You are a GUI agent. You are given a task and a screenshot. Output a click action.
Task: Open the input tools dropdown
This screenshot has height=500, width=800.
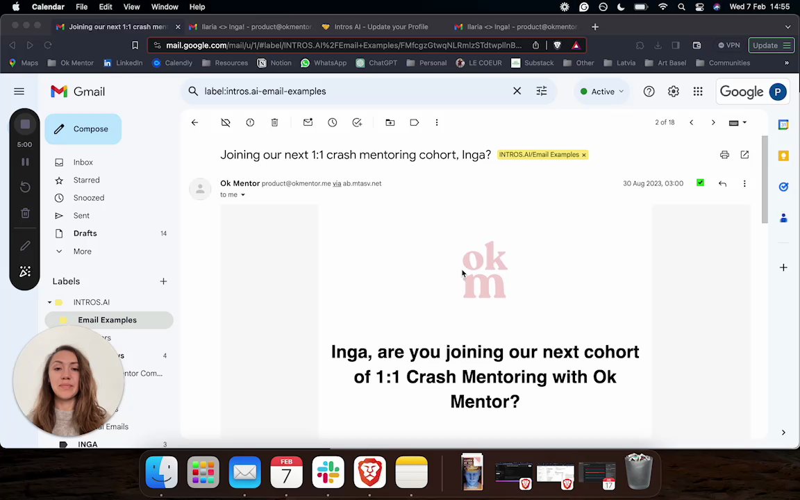pyautogui.click(x=737, y=122)
